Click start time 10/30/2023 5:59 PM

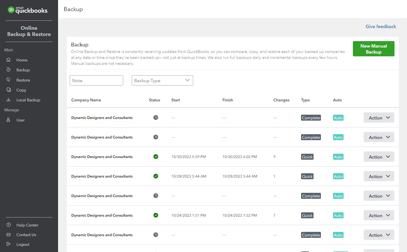[x=189, y=157]
